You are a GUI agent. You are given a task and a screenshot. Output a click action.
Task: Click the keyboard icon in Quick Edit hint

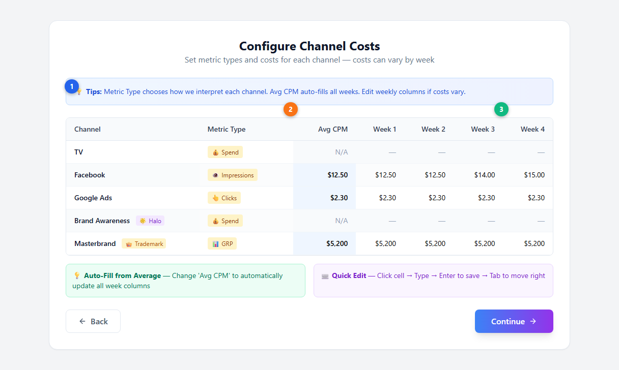pyautogui.click(x=325, y=276)
